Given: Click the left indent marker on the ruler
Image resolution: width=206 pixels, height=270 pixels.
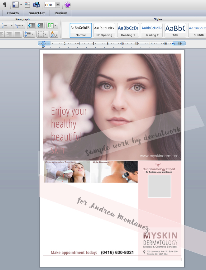Looking at the screenshot, I should (x=43, y=44).
